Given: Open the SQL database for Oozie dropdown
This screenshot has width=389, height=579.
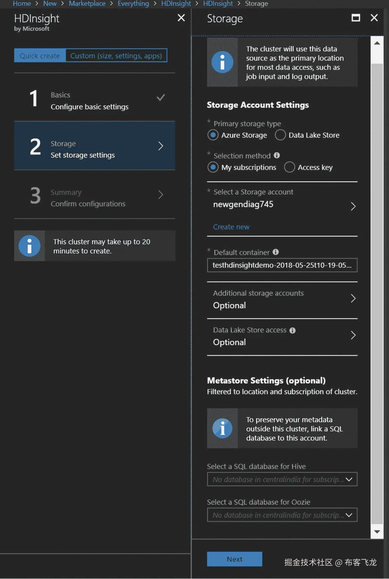Looking at the screenshot, I should pos(282,515).
